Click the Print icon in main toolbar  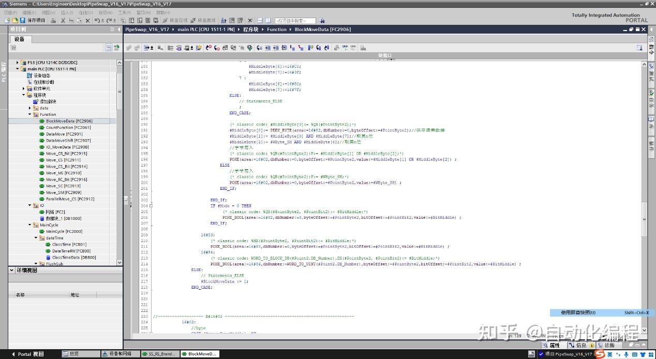pos(53,20)
